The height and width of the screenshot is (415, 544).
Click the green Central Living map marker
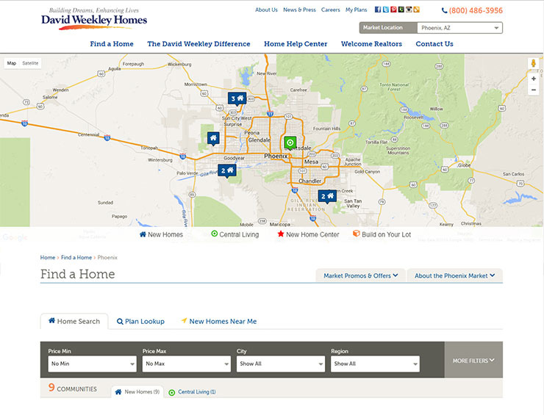(x=290, y=142)
